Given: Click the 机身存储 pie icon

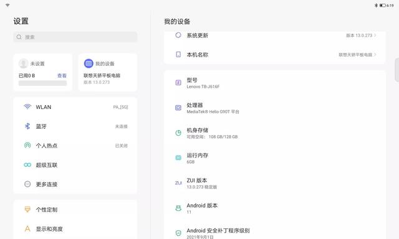Looking at the screenshot, I should [178, 133].
